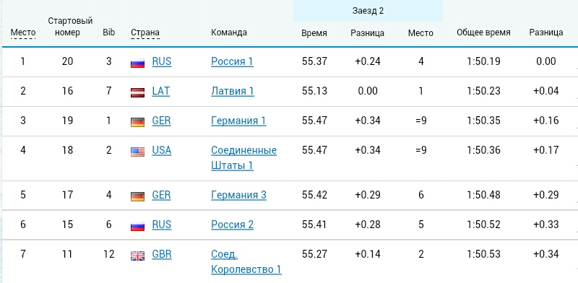Image resolution: width=578 pixels, height=283 pixels.
Task: Sort by the Страна column header
Action: pyautogui.click(x=145, y=32)
